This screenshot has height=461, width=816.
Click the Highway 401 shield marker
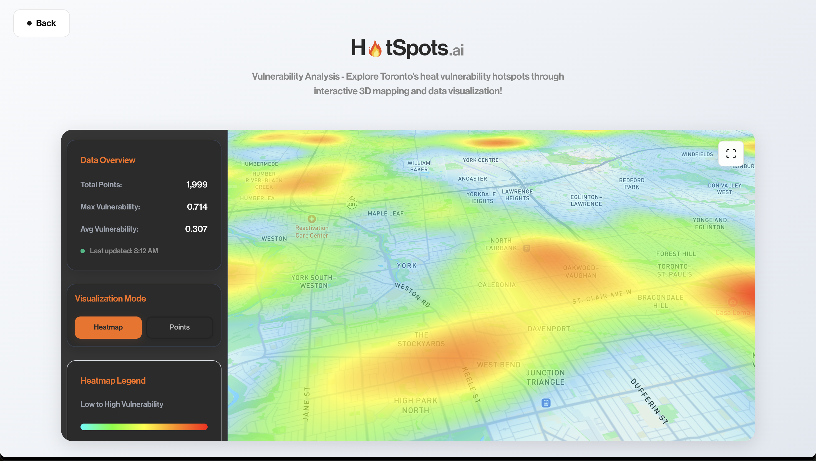352,203
